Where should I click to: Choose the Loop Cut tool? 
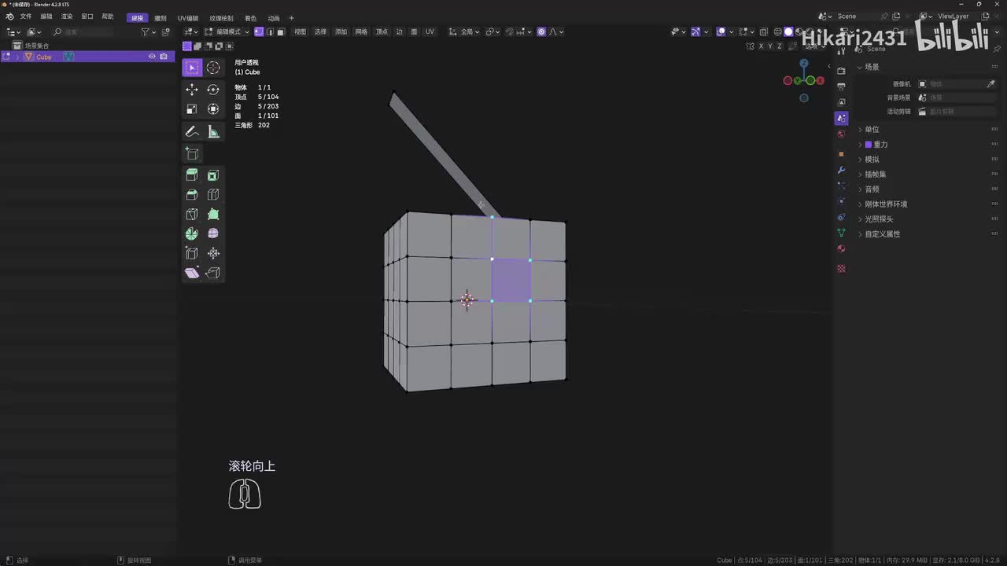[x=213, y=195]
